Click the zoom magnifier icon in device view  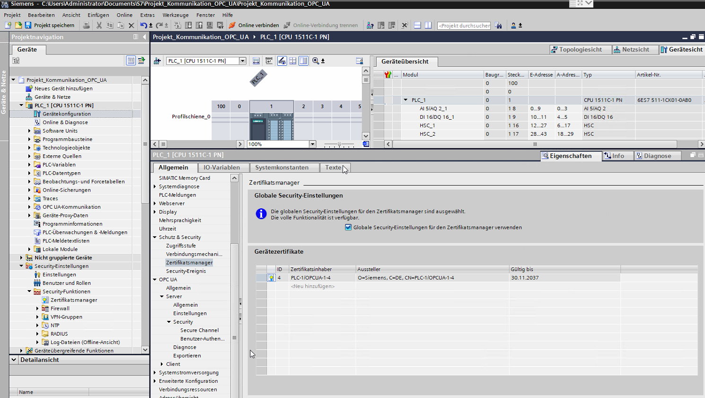[316, 61]
